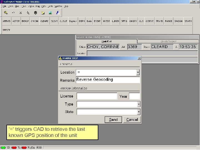Click the ASTOIT status button
Image resolution: width=200 pixels, height=150 pixels.
16,21
